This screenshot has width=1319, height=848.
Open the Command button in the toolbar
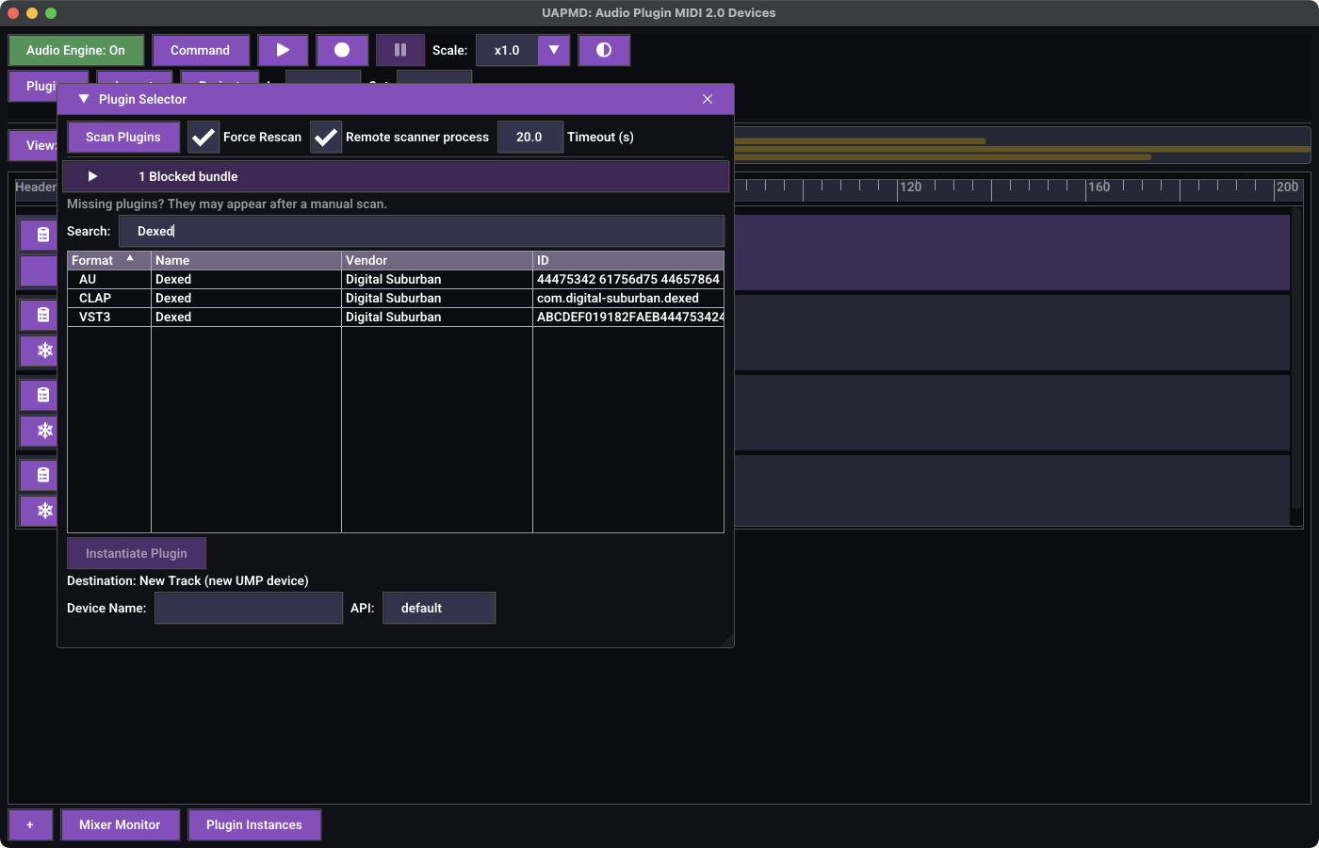201,50
